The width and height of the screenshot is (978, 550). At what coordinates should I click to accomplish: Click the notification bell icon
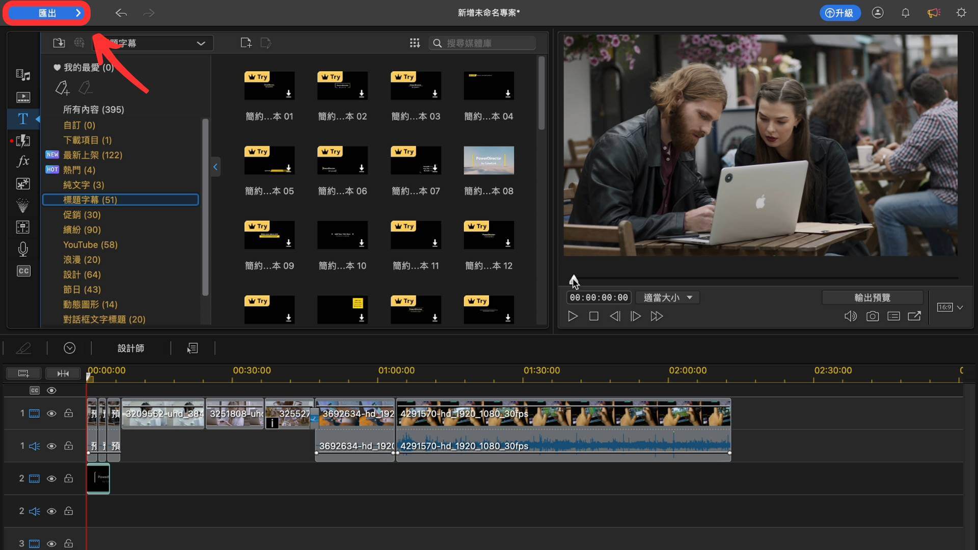(905, 13)
